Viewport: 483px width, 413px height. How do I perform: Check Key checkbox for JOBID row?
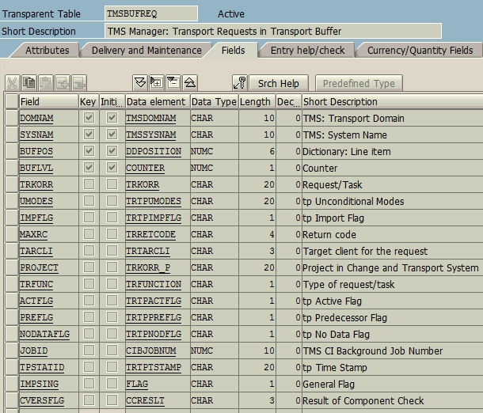89,350
